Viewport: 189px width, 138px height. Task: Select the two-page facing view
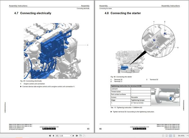170,136
